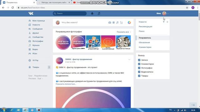200x112 pixels.
Task: Click the post date 4 окт
Action: tap(70, 62)
